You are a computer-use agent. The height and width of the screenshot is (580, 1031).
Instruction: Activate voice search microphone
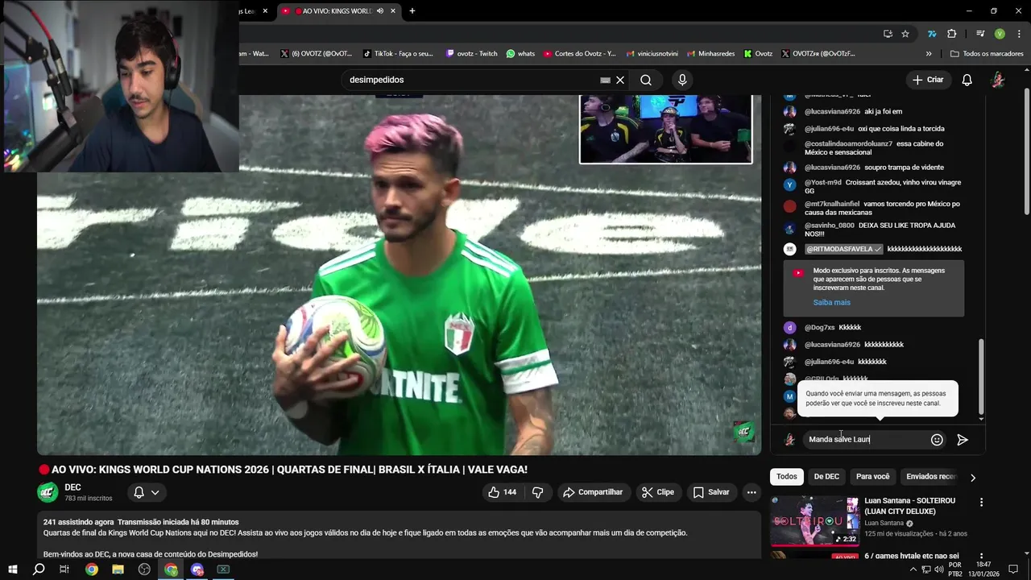(x=682, y=80)
